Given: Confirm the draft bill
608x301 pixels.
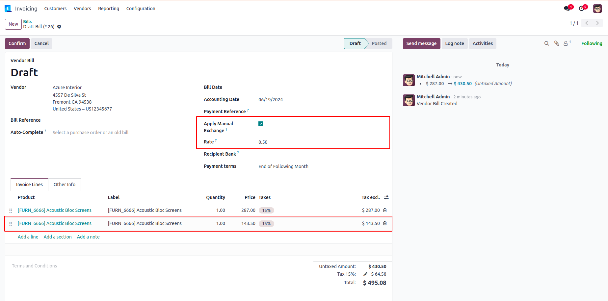Looking at the screenshot, I should coord(17,43).
